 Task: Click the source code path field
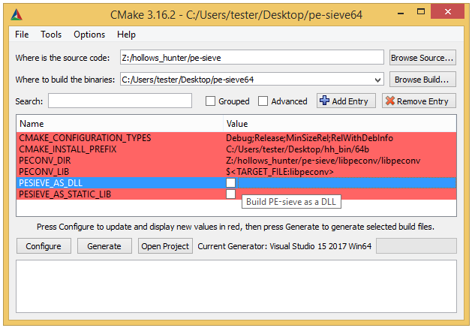click(251, 58)
